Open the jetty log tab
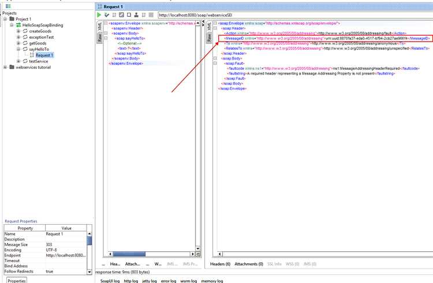The width and height of the screenshot is (433, 283). [x=150, y=281]
